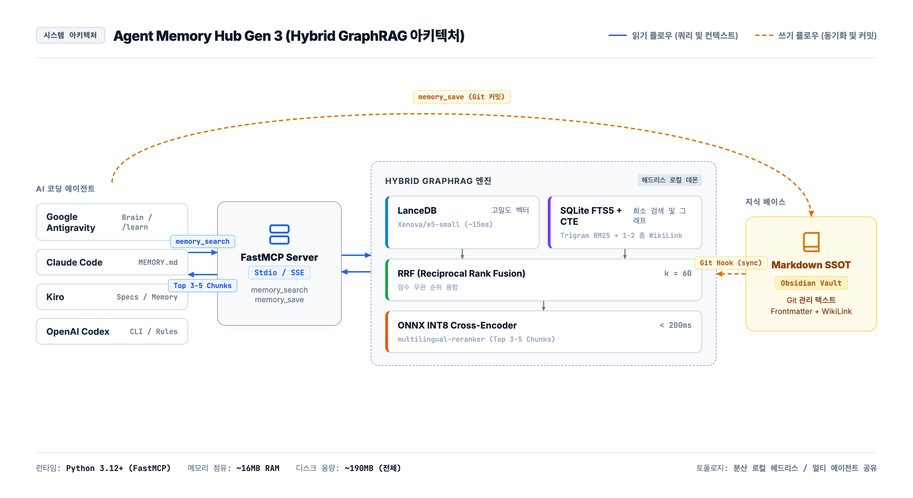This screenshot has width=913, height=498.
Task: Click the 읽기 플로우 legend entry
Action: (673, 35)
